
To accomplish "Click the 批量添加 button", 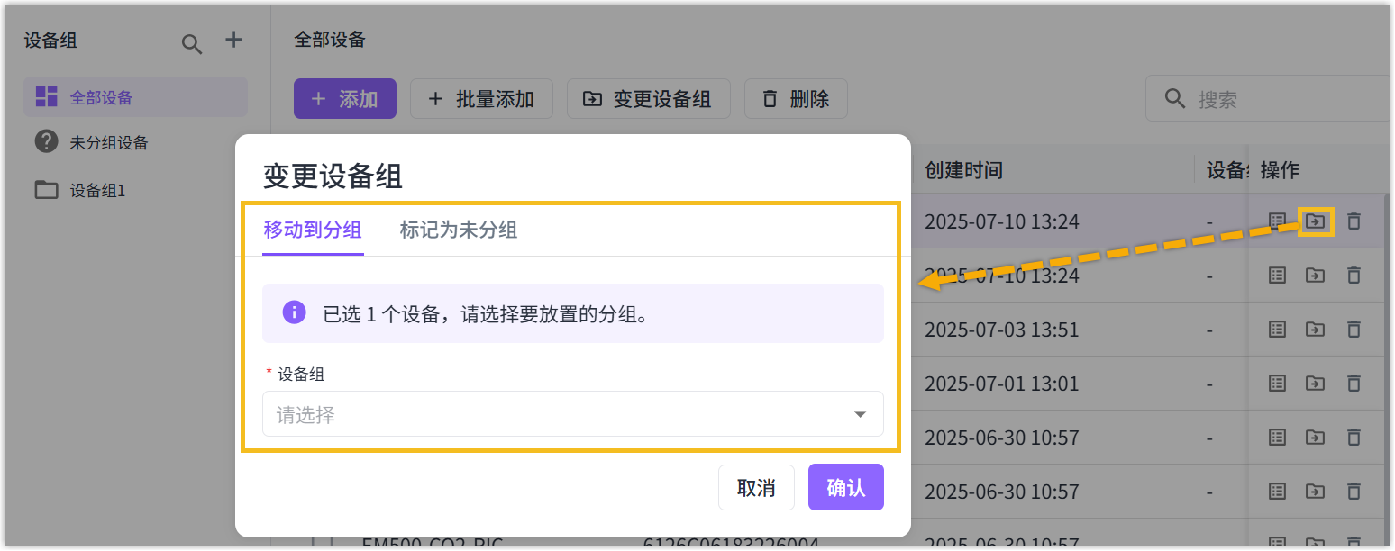I will click(481, 99).
